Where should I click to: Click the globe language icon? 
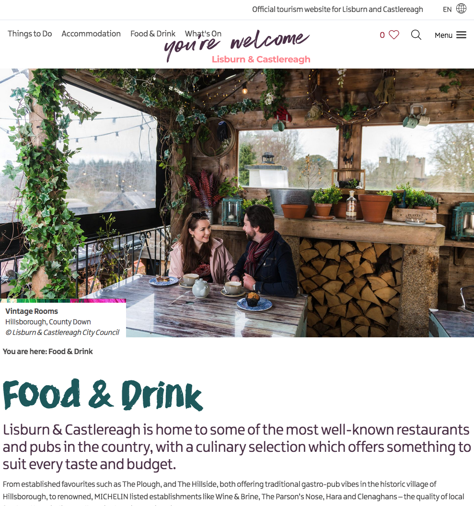tap(461, 9)
